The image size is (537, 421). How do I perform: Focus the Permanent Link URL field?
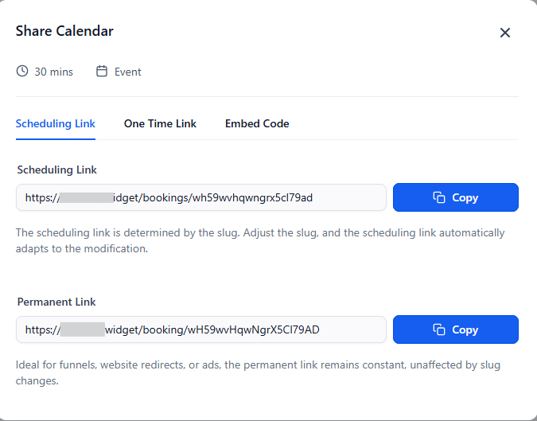pyautogui.click(x=239, y=329)
